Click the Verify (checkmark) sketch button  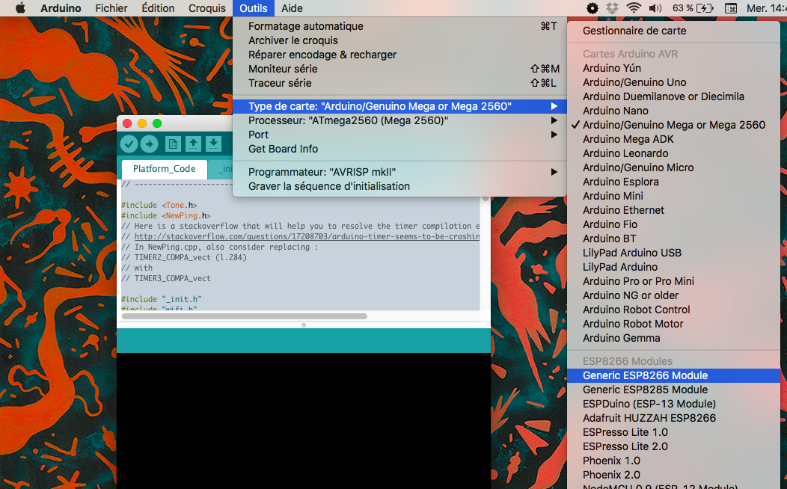[129, 144]
